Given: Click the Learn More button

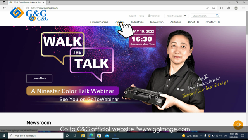Looking at the screenshot, I should click(x=39, y=79).
